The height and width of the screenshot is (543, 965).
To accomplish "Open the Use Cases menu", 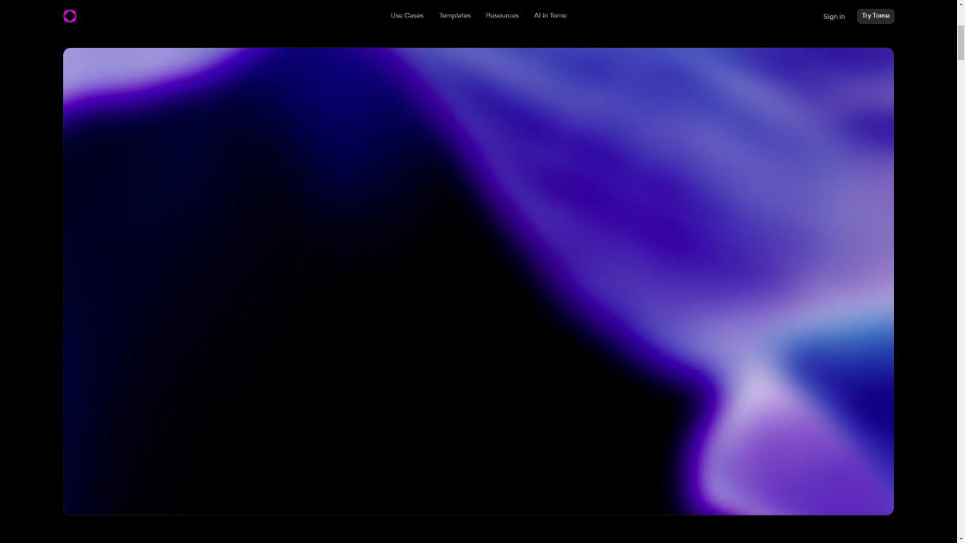I will pyautogui.click(x=407, y=15).
